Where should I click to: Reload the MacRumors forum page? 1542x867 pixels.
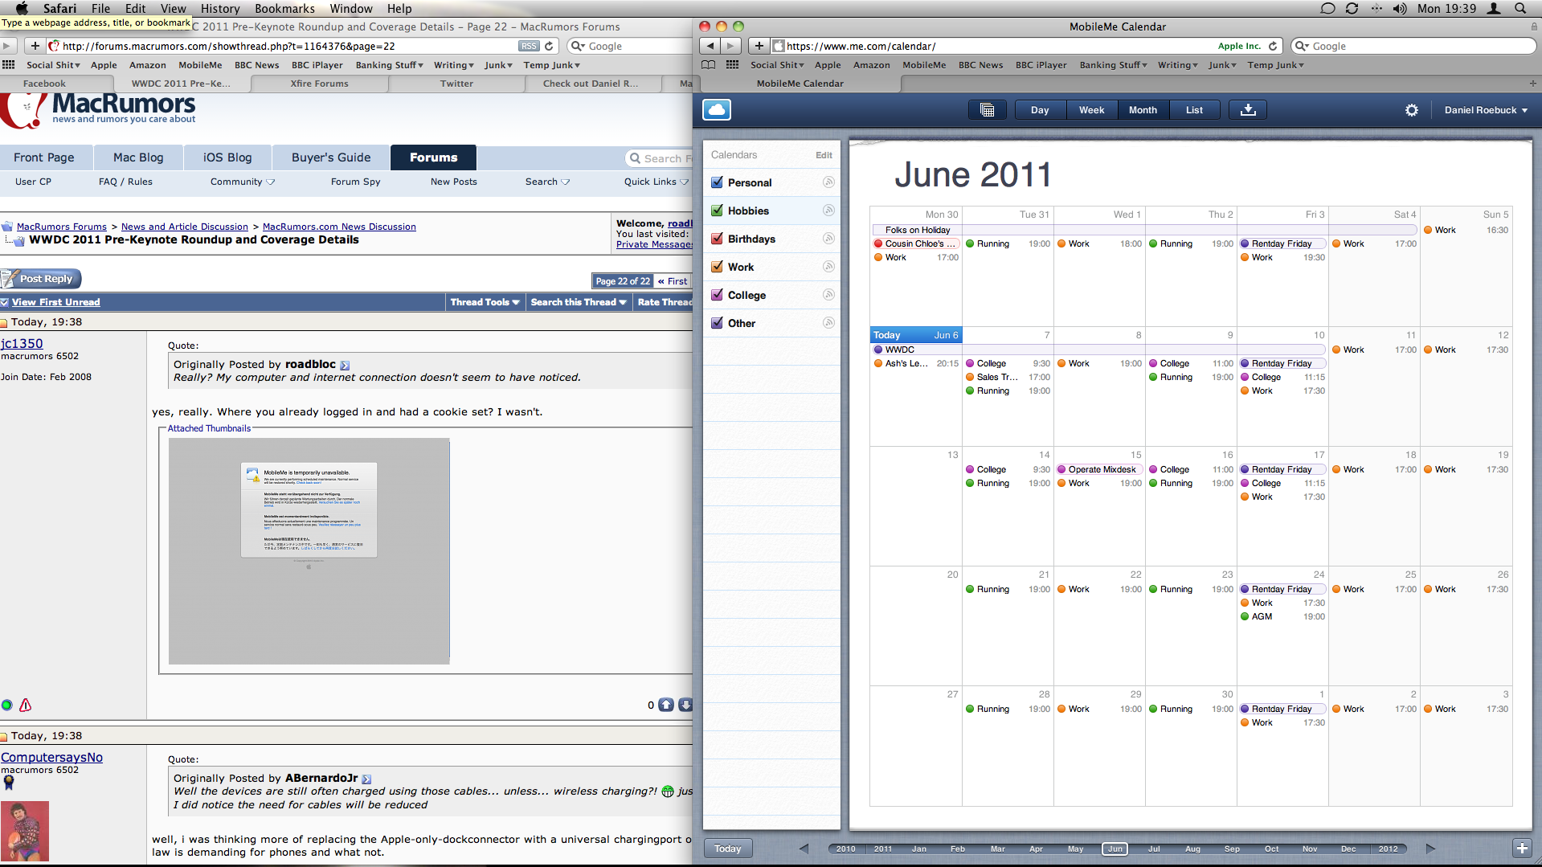click(549, 46)
